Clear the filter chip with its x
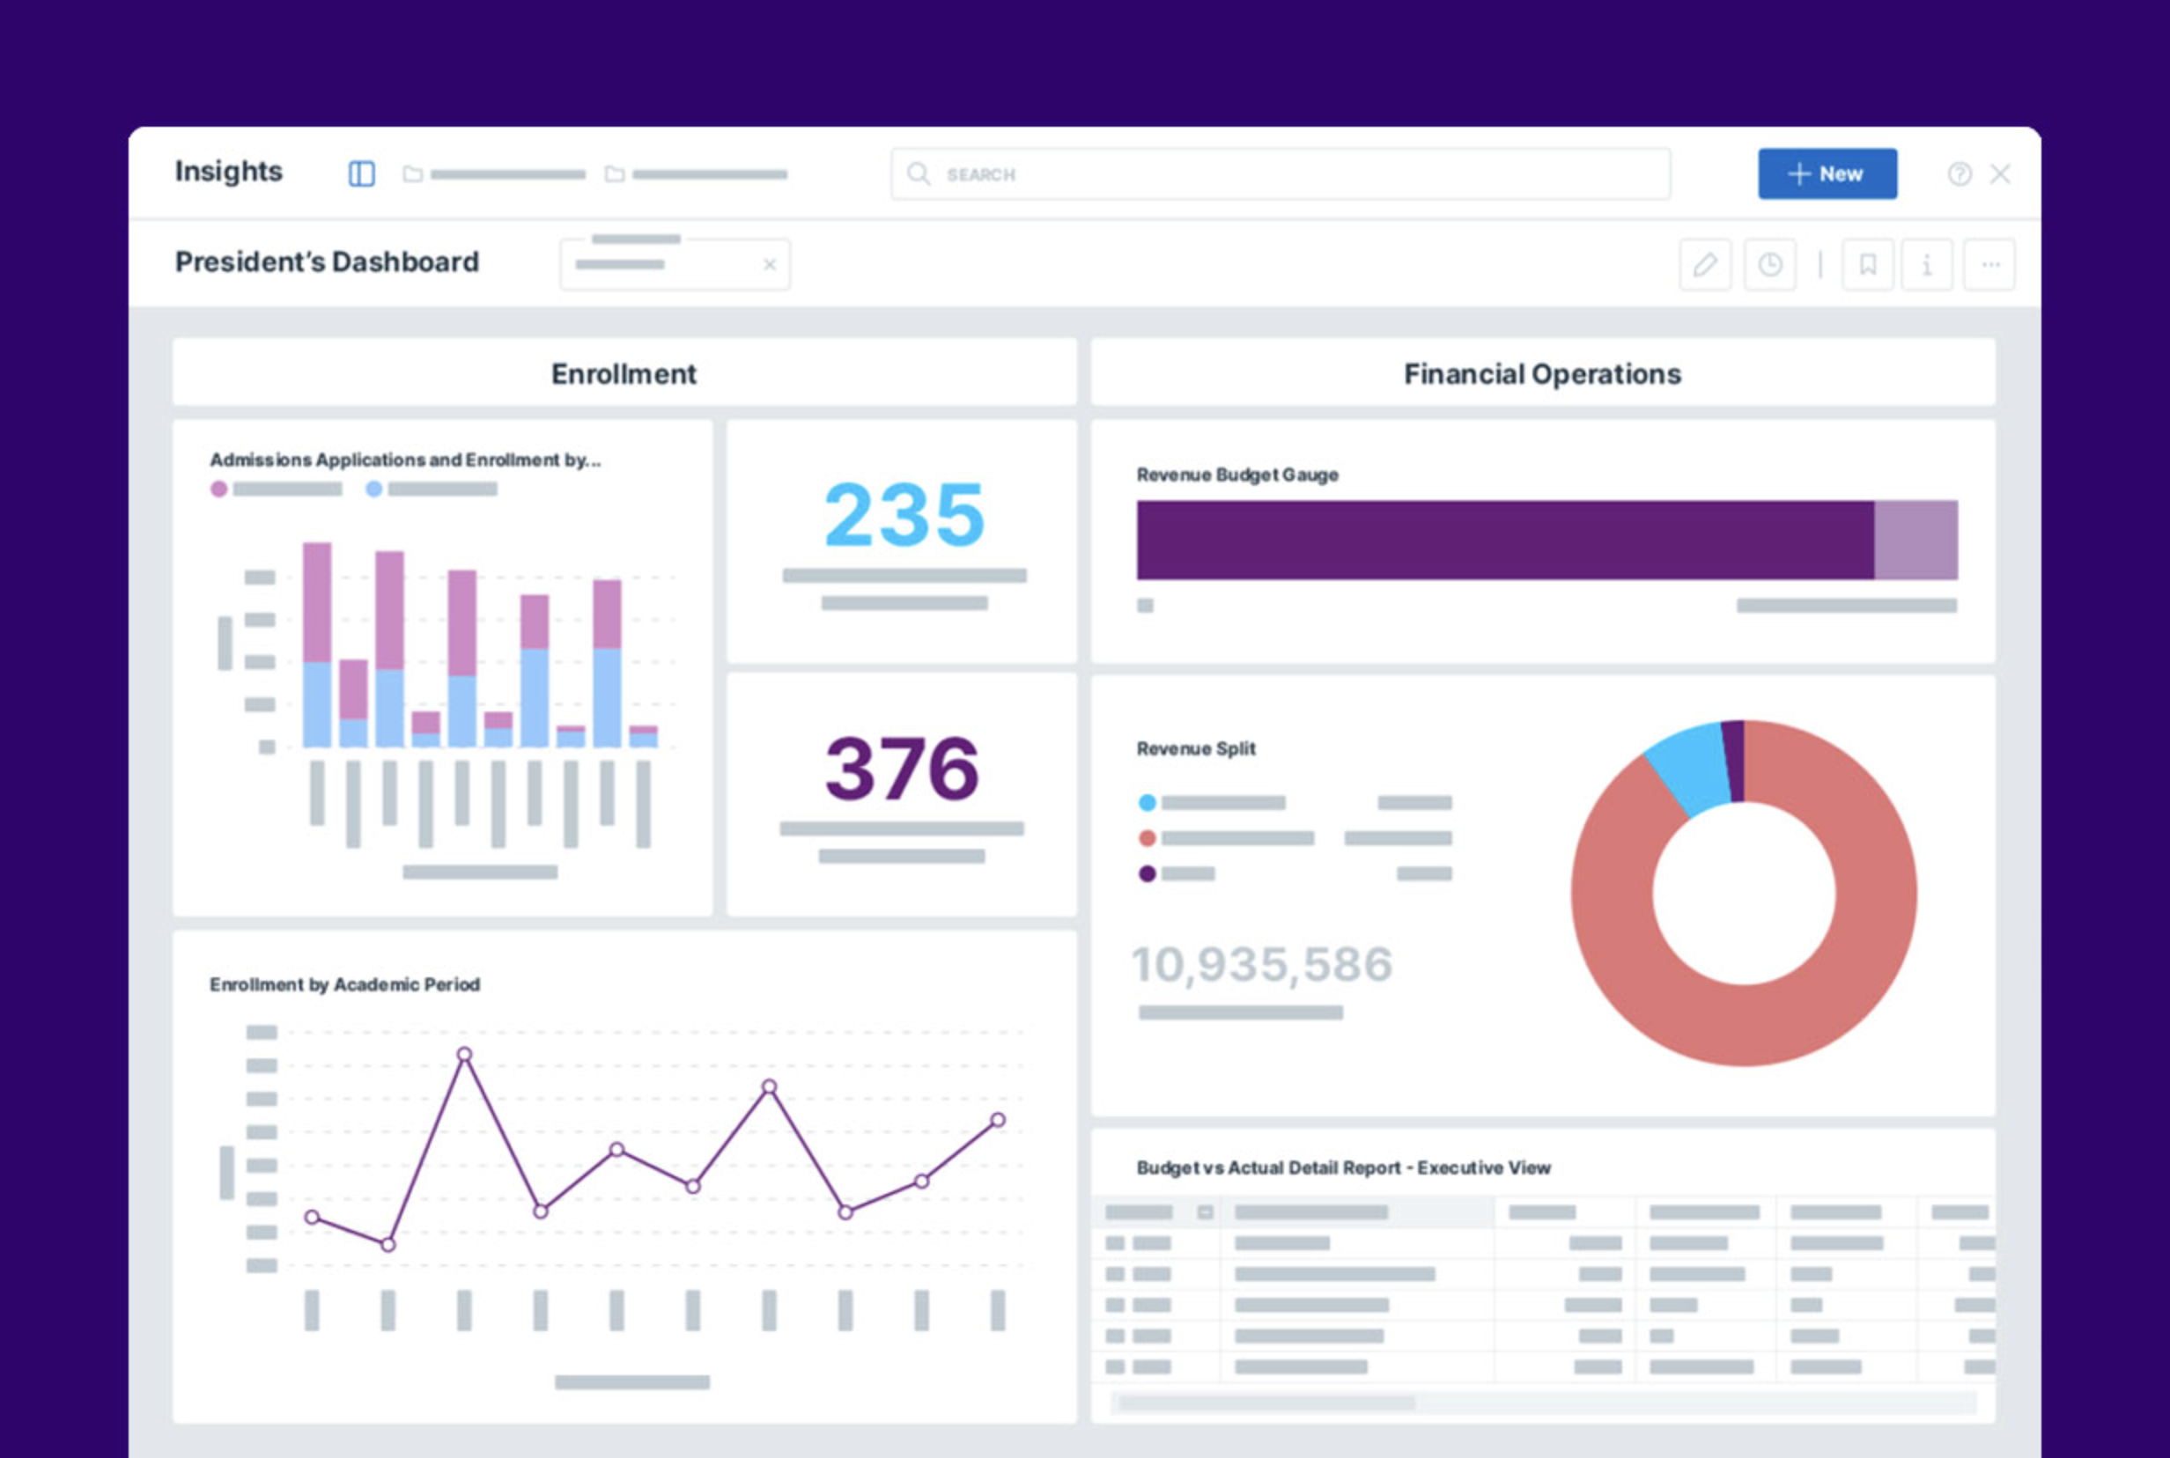Viewport: 2170px width, 1458px height. coord(769,265)
